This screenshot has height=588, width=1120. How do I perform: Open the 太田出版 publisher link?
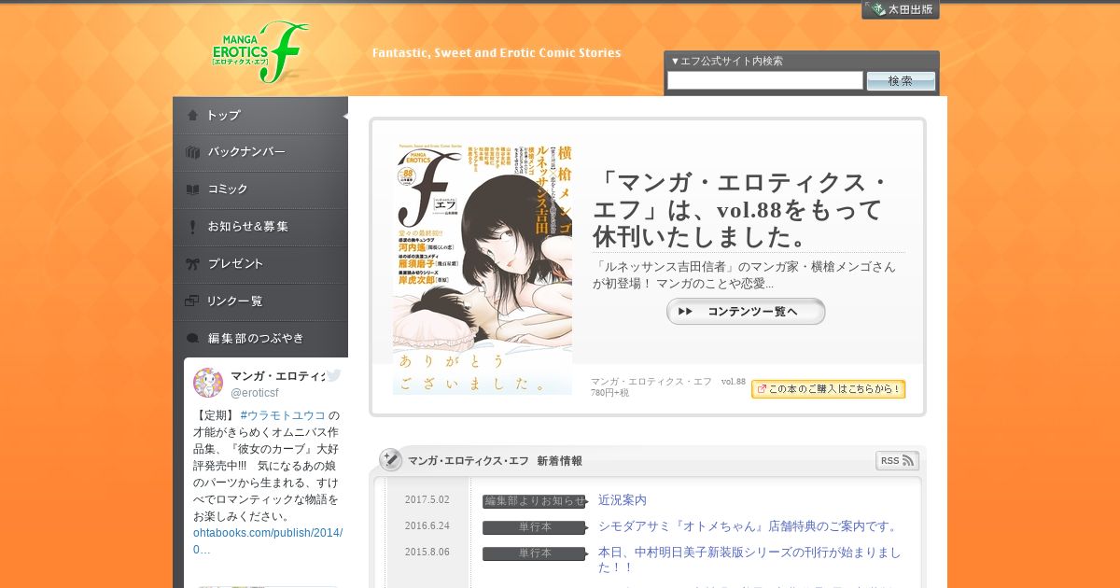pyautogui.click(x=901, y=9)
